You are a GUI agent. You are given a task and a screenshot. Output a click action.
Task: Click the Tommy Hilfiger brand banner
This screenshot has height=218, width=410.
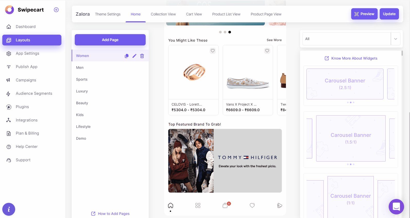click(225, 161)
